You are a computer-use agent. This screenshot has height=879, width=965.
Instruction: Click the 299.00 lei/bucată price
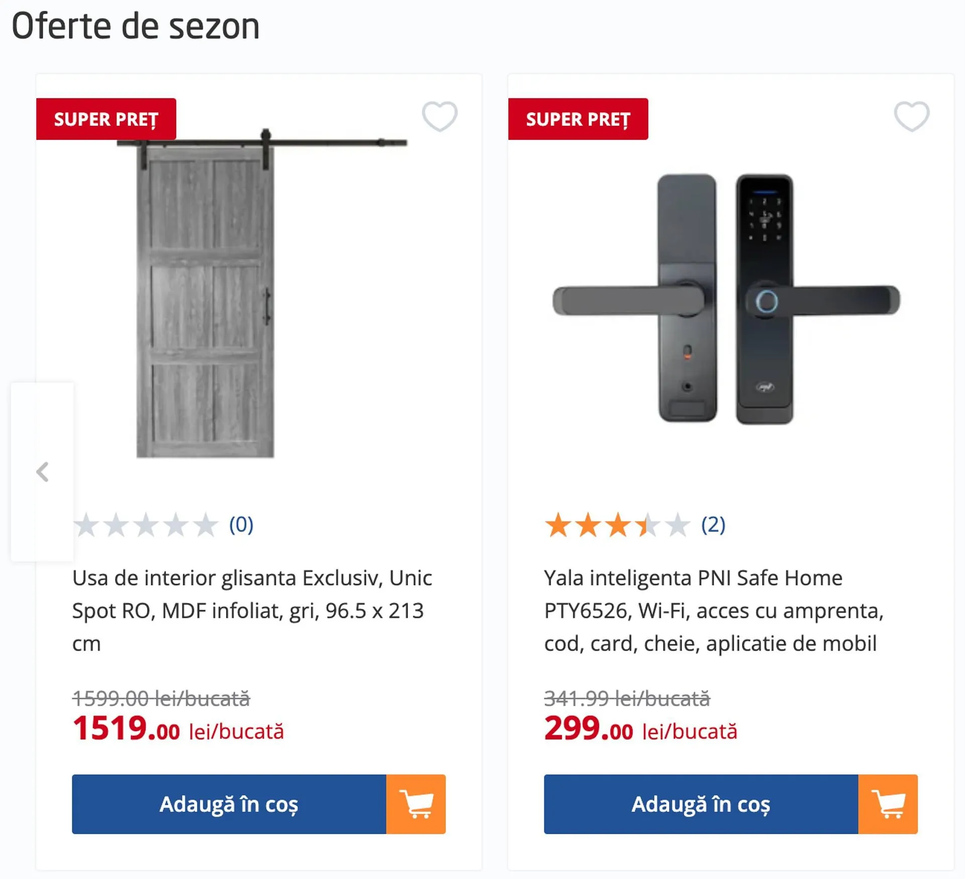coord(640,729)
